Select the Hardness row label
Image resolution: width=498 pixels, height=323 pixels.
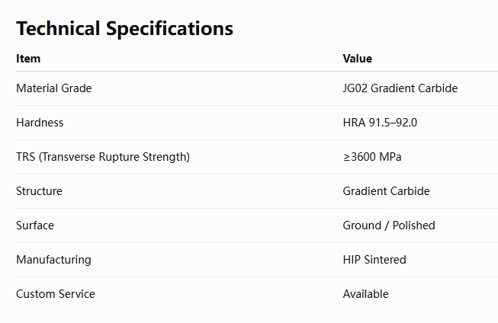tap(40, 123)
